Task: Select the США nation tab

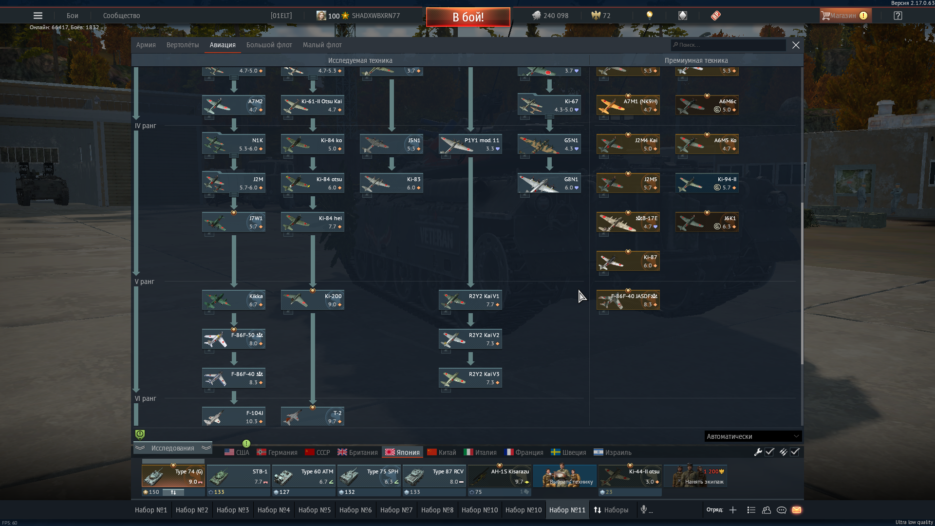Action: click(x=237, y=452)
